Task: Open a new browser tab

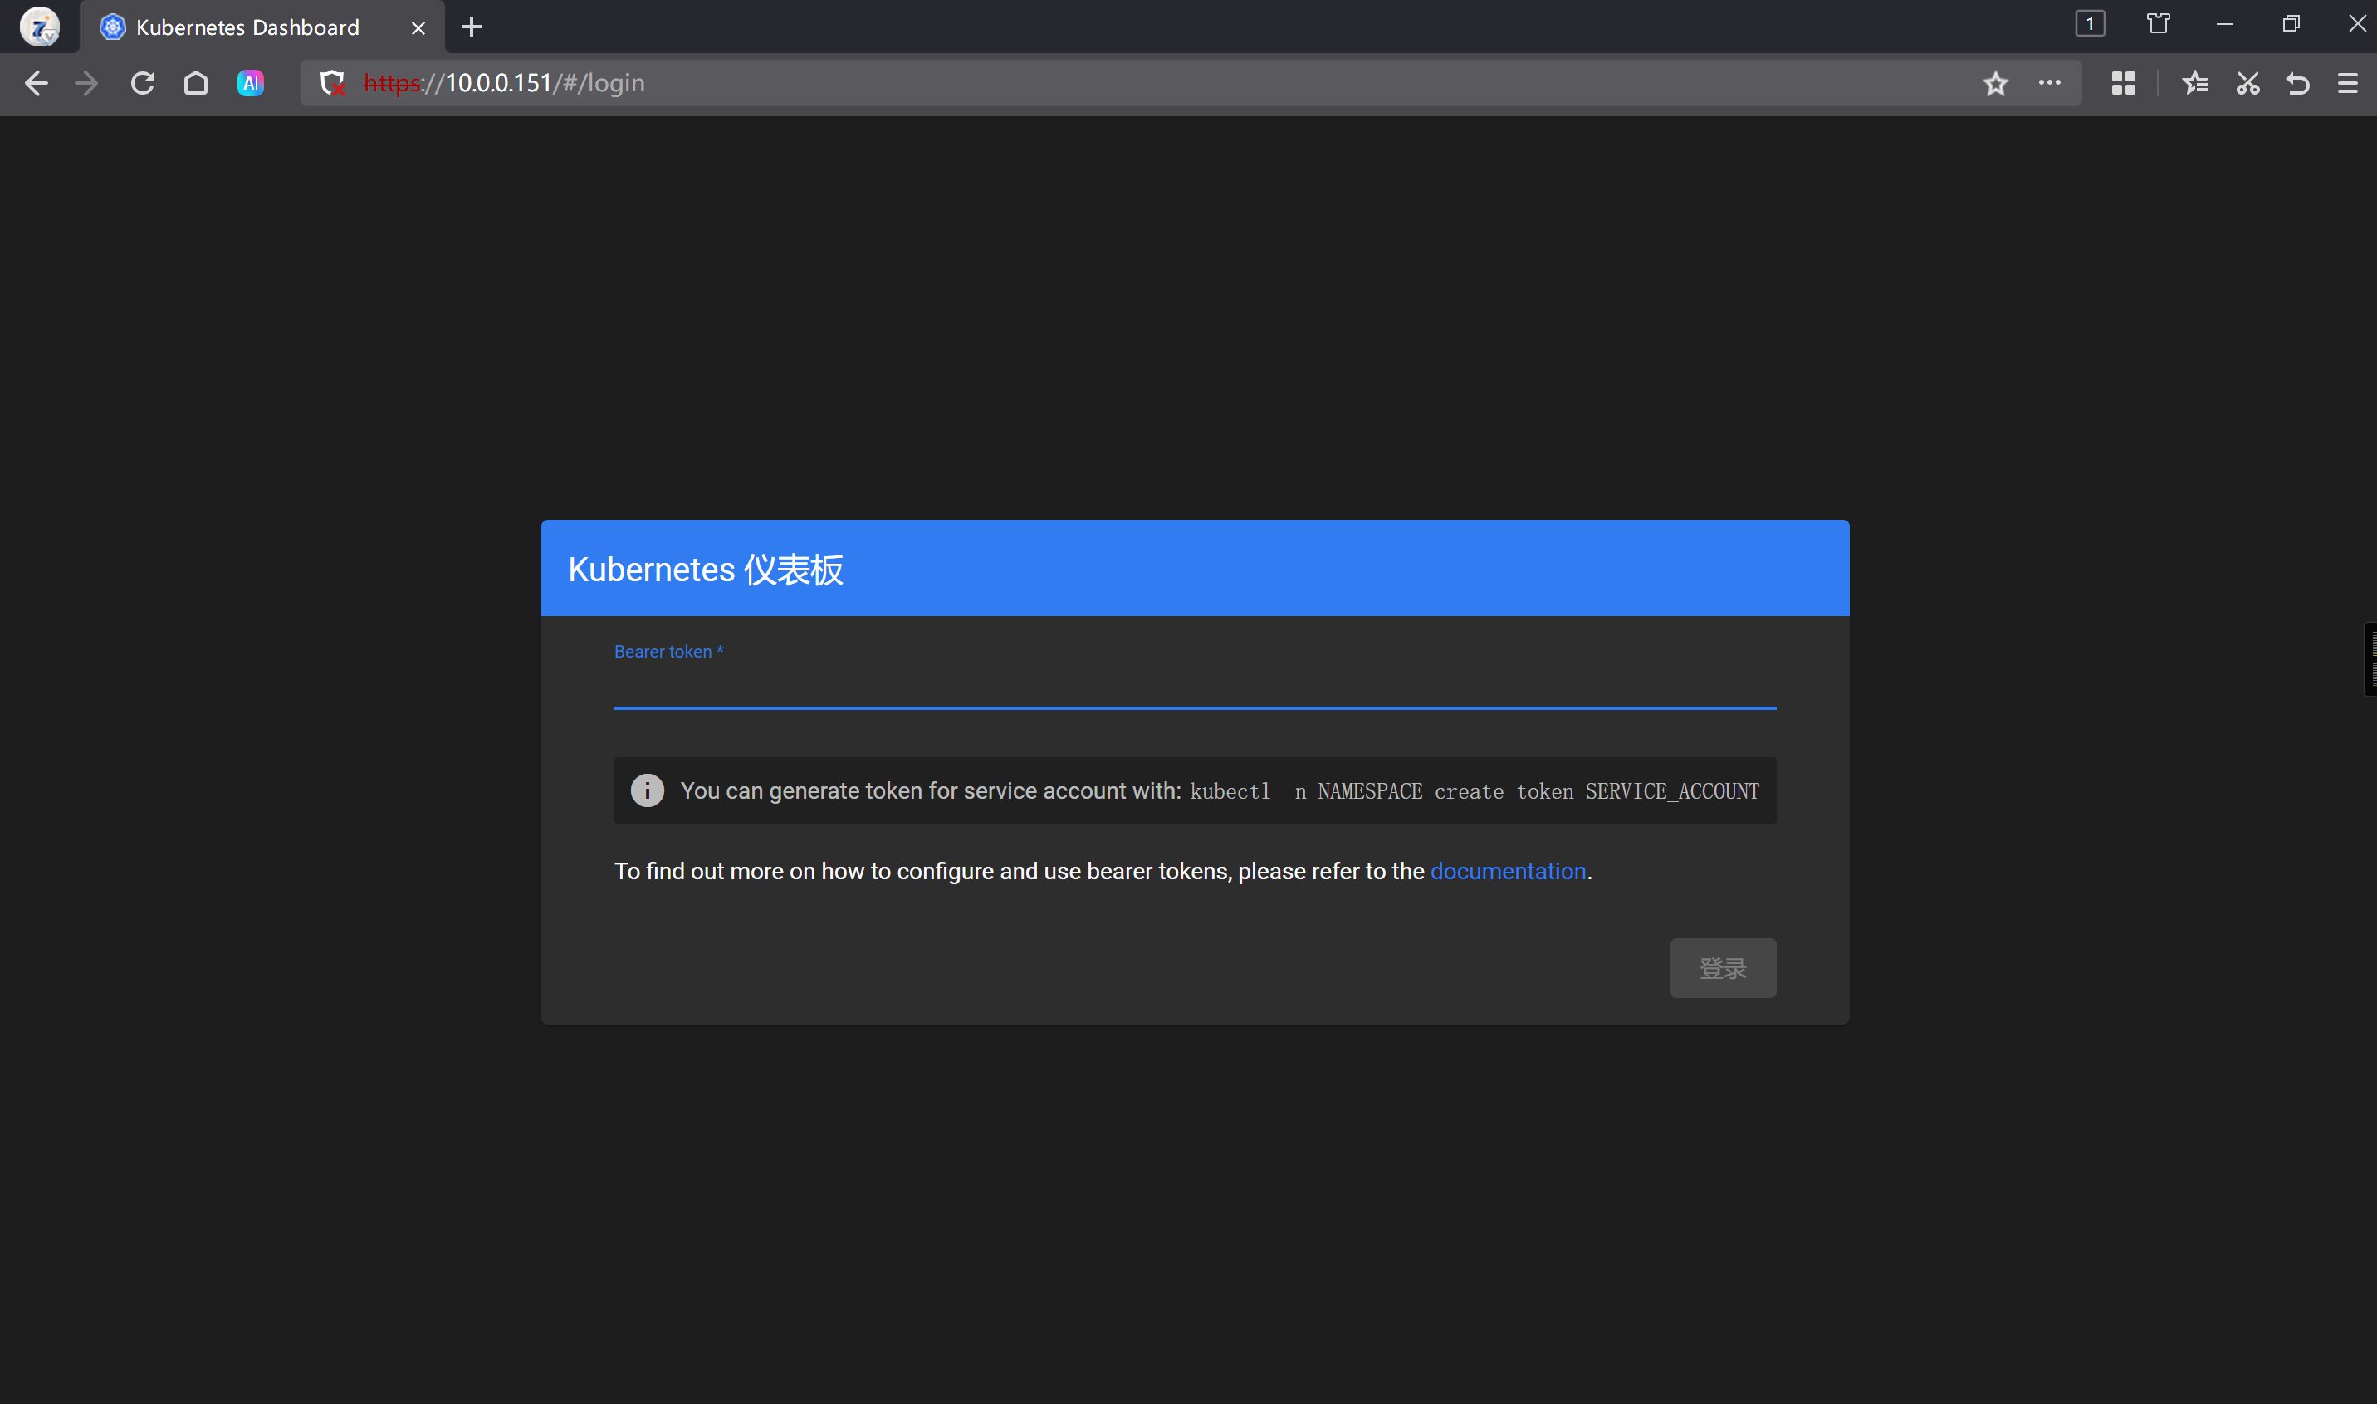Action: [x=471, y=27]
